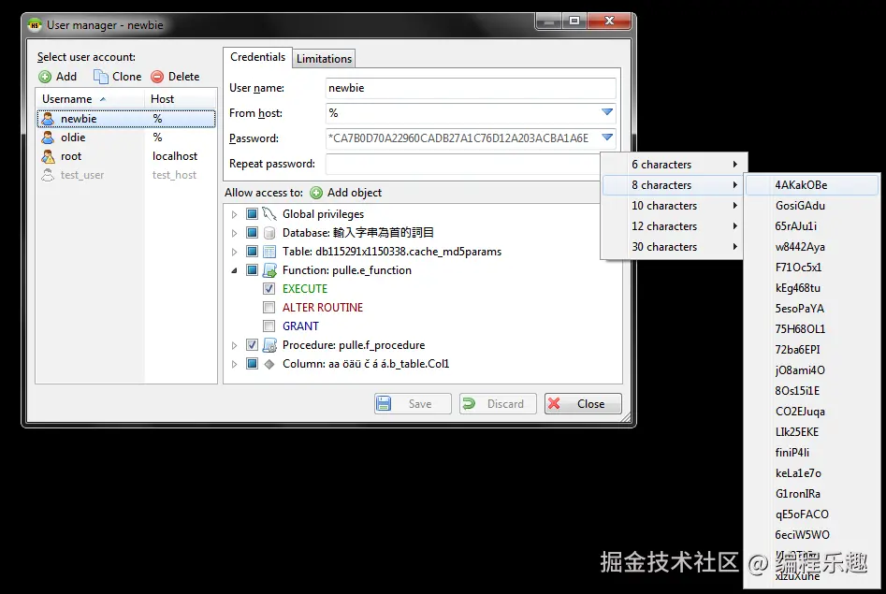Open the From host dropdown arrow
The height and width of the screenshot is (594, 886).
(607, 112)
